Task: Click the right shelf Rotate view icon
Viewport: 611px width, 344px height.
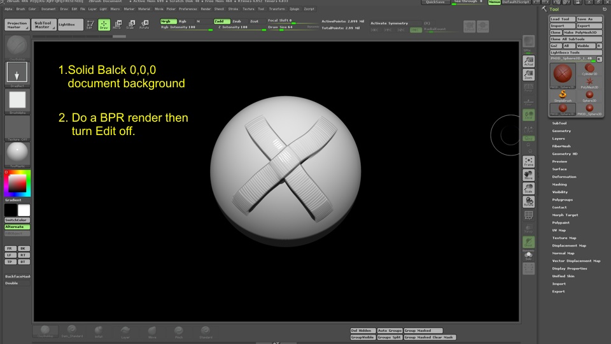Action: tap(528, 202)
